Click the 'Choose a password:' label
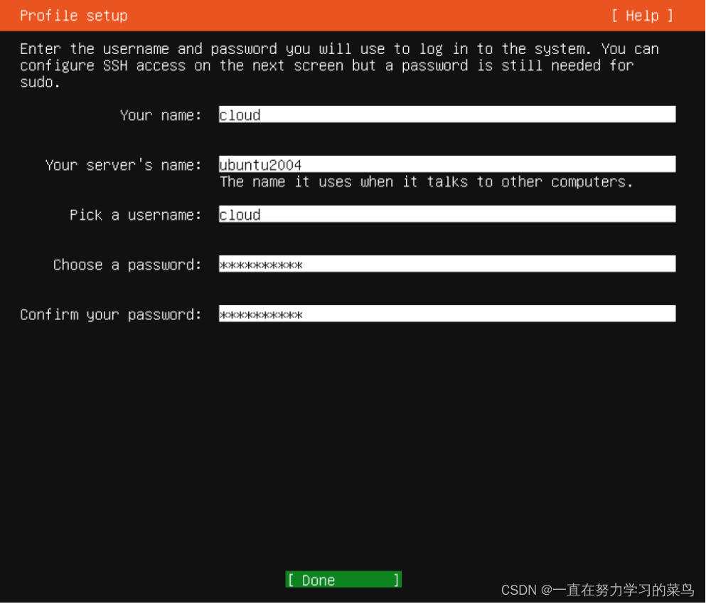 (127, 265)
